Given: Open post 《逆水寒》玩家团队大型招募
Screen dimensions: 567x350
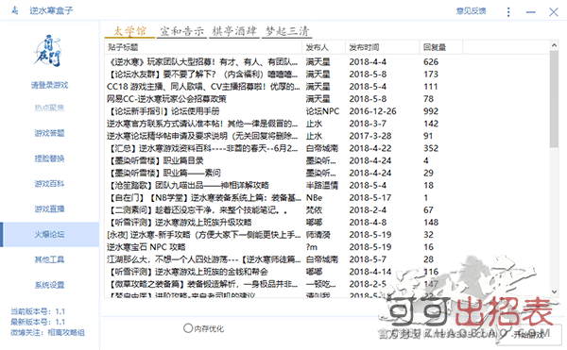Looking at the screenshot, I should pyautogui.click(x=203, y=62).
